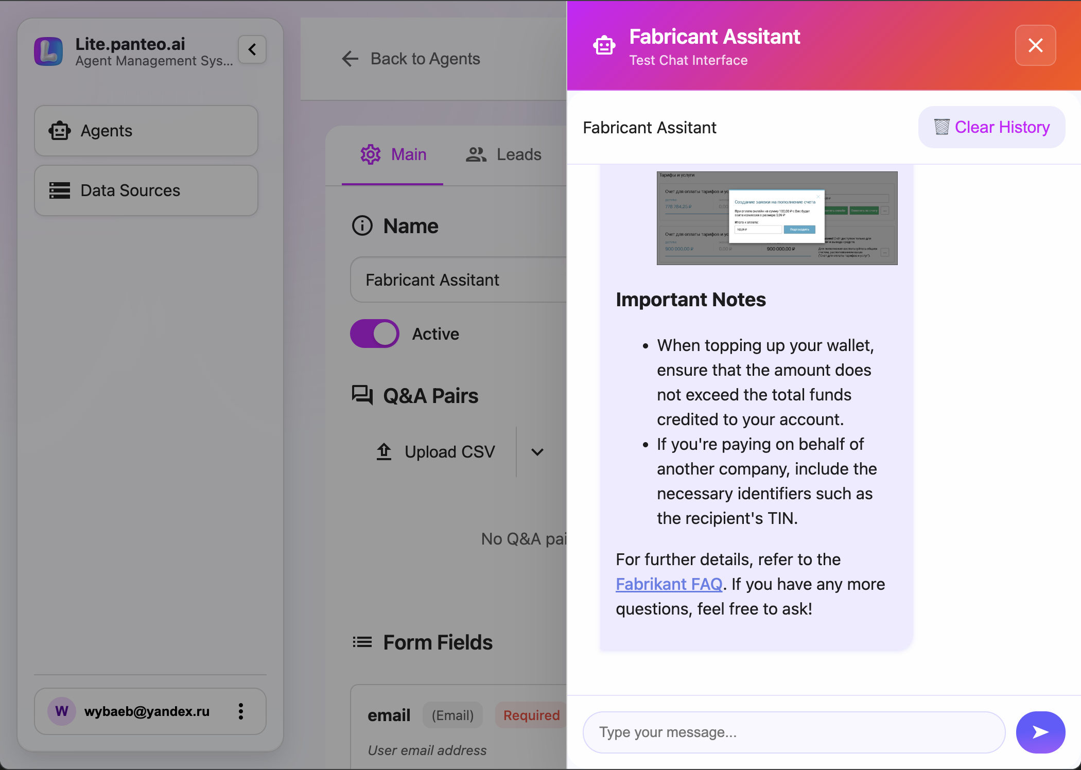Open the menu beside wybaeb@yandex.ru

pos(240,711)
